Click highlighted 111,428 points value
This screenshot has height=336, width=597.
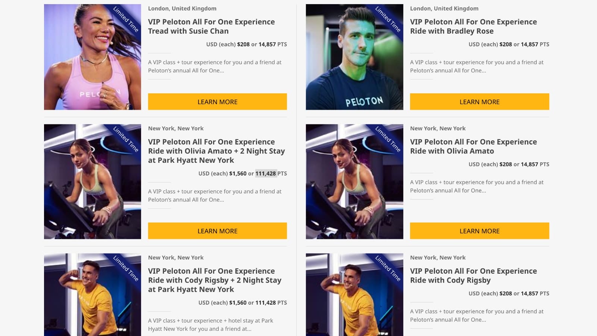coord(266,173)
